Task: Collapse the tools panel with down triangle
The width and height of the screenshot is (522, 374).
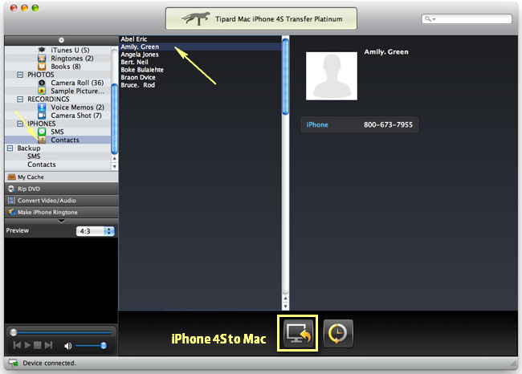Action: tap(61, 221)
